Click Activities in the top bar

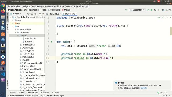click(4, 1)
